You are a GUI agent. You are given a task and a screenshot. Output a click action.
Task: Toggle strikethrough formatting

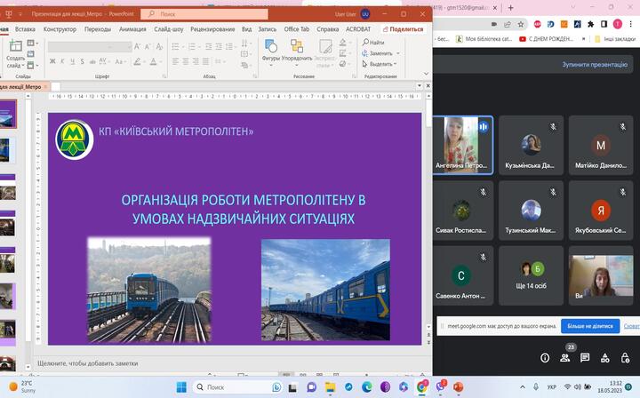92,61
